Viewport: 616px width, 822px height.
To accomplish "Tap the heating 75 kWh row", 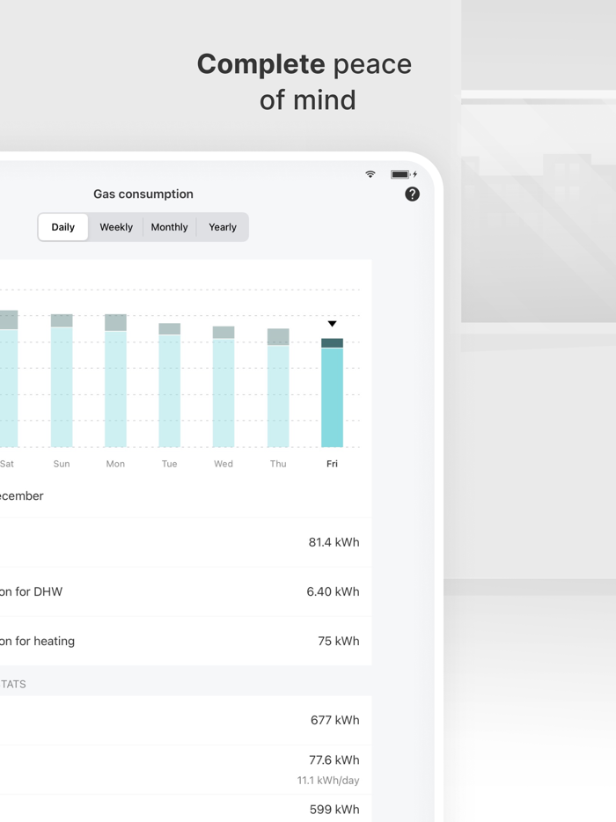I will pos(185,641).
